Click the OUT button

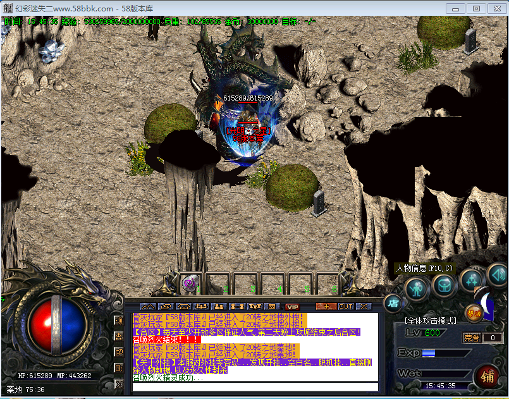pos(346,307)
